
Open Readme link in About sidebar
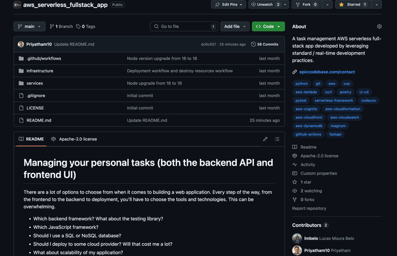(x=304, y=147)
